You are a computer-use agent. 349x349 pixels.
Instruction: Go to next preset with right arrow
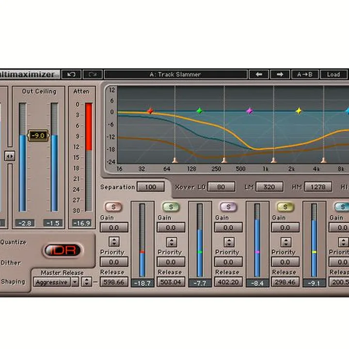[x=280, y=74]
